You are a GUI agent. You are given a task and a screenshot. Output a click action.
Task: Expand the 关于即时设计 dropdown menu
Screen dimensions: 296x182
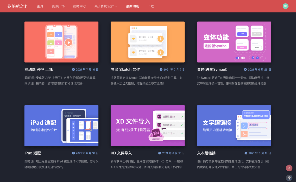(x=106, y=6)
